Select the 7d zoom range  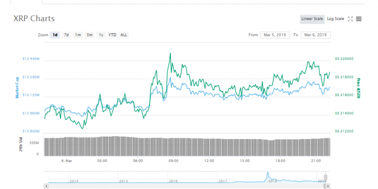tap(67, 35)
